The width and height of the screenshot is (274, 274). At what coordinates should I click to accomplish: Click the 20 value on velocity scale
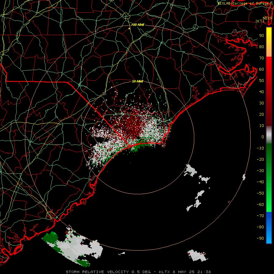pos(262,114)
